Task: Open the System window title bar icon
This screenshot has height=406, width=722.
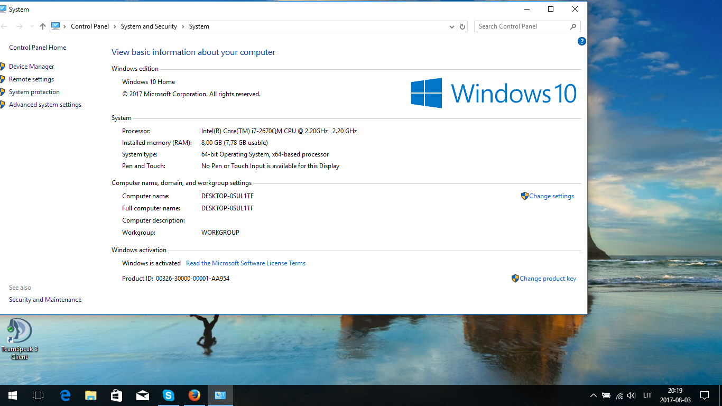Action: pyautogui.click(x=4, y=9)
